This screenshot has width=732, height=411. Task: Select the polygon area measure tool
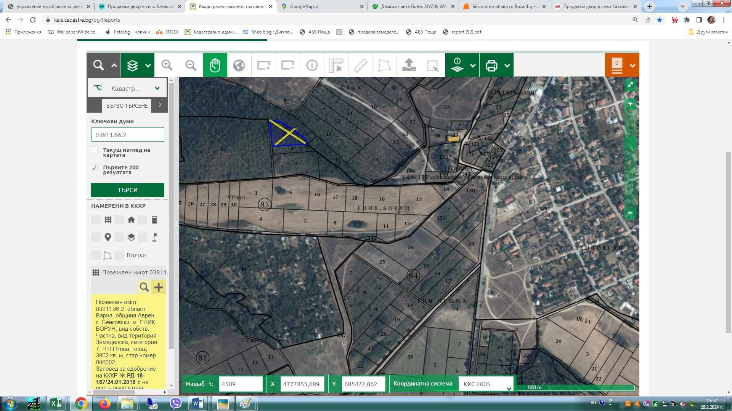pyautogui.click(x=384, y=65)
